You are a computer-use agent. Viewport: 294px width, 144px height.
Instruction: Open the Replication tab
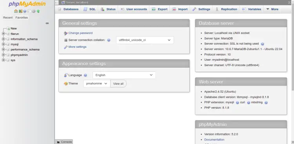point(226,9)
